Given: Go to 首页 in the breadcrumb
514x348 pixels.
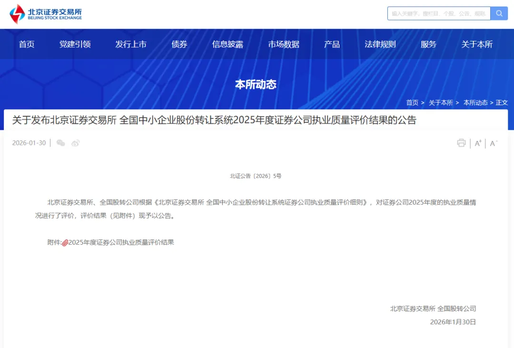Looking at the screenshot, I should click(412, 103).
